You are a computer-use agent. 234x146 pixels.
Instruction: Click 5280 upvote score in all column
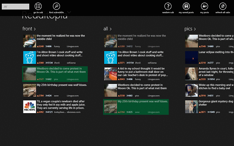pos(121,46)
